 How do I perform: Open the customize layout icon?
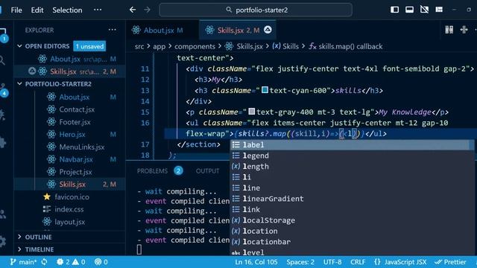[439, 10]
